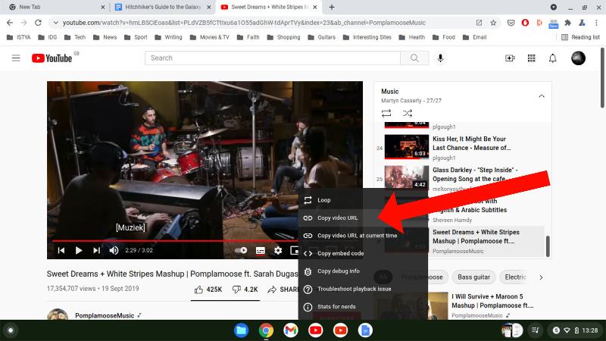
Task: Select the Electric filter chip
Action: [x=515, y=277]
